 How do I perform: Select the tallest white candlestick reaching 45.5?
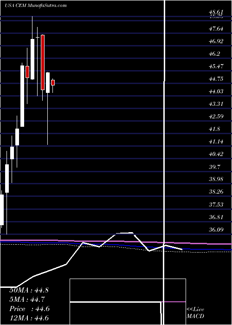[x=22, y=96]
